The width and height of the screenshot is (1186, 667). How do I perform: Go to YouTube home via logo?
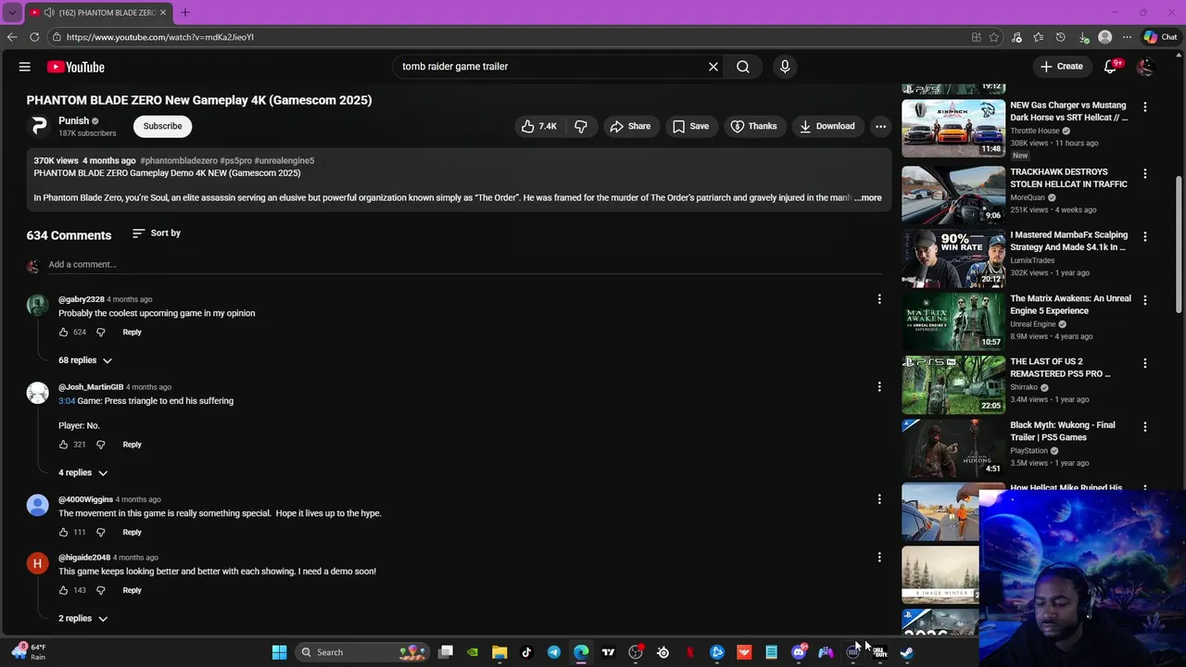click(x=76, y=67)
